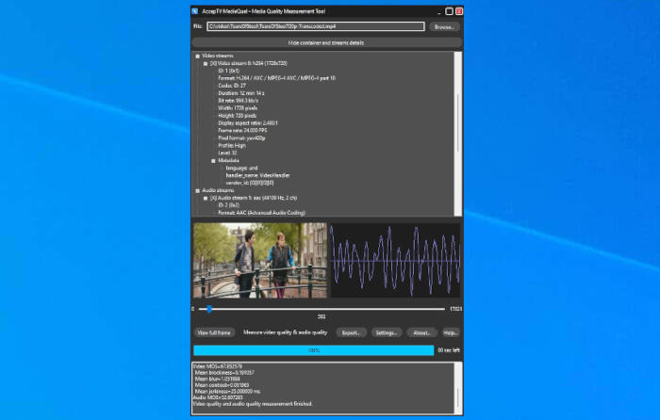Collapse Audio stream 1 aac node
Screen dimensions: 660x420
(206, 198)
